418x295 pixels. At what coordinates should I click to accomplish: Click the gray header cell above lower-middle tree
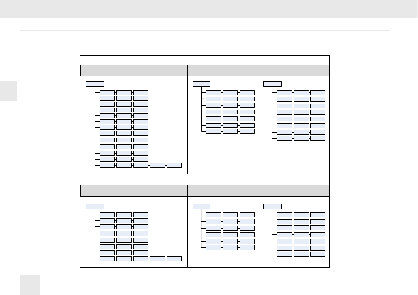coord(223,191)
